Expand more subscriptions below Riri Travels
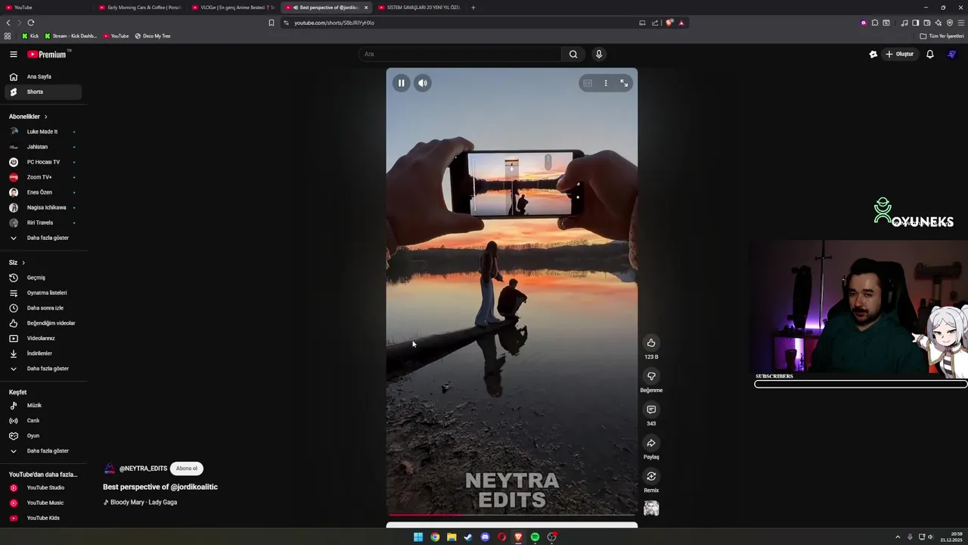The image size is (968, 545). [x=43, y=238]
